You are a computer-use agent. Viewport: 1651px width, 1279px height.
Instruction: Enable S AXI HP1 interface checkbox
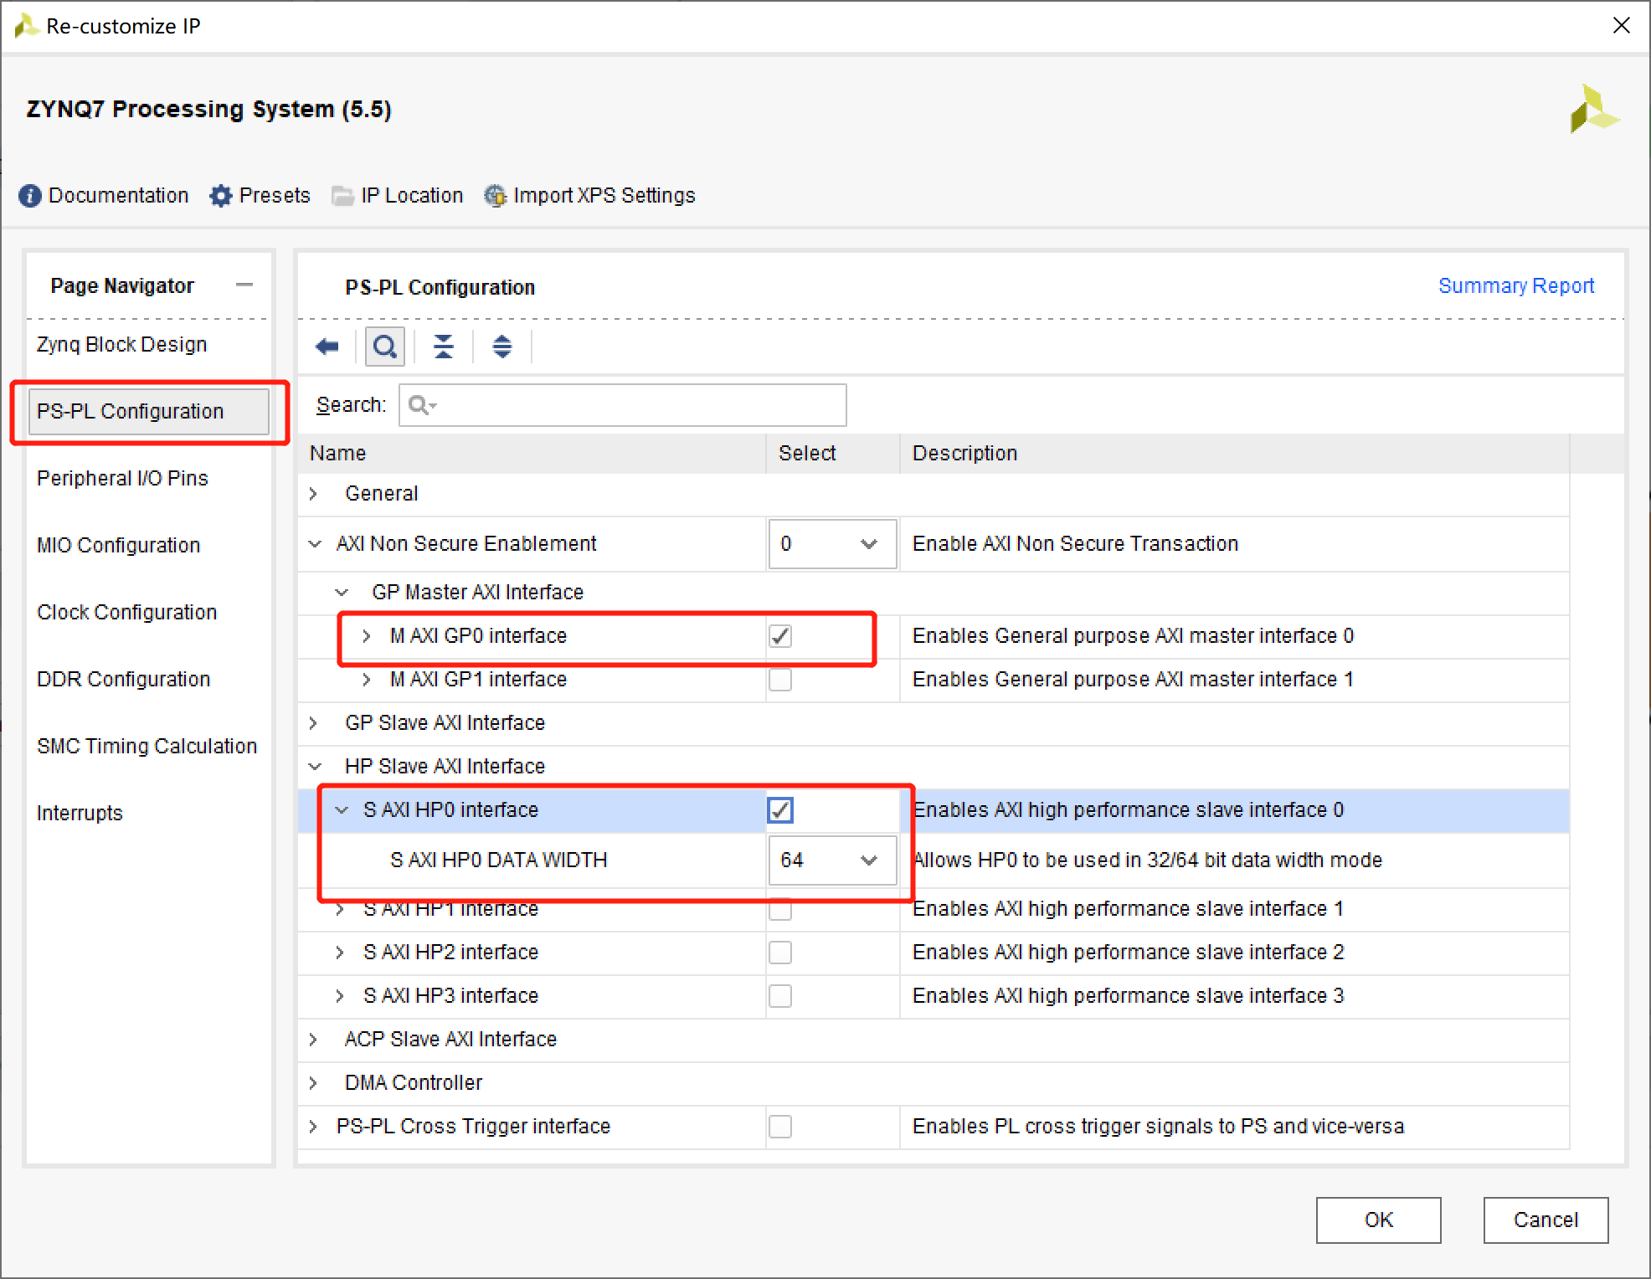(780, 909)
